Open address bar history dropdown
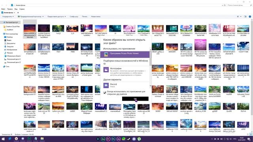The image size is (253, 142). tap(222, 5)
